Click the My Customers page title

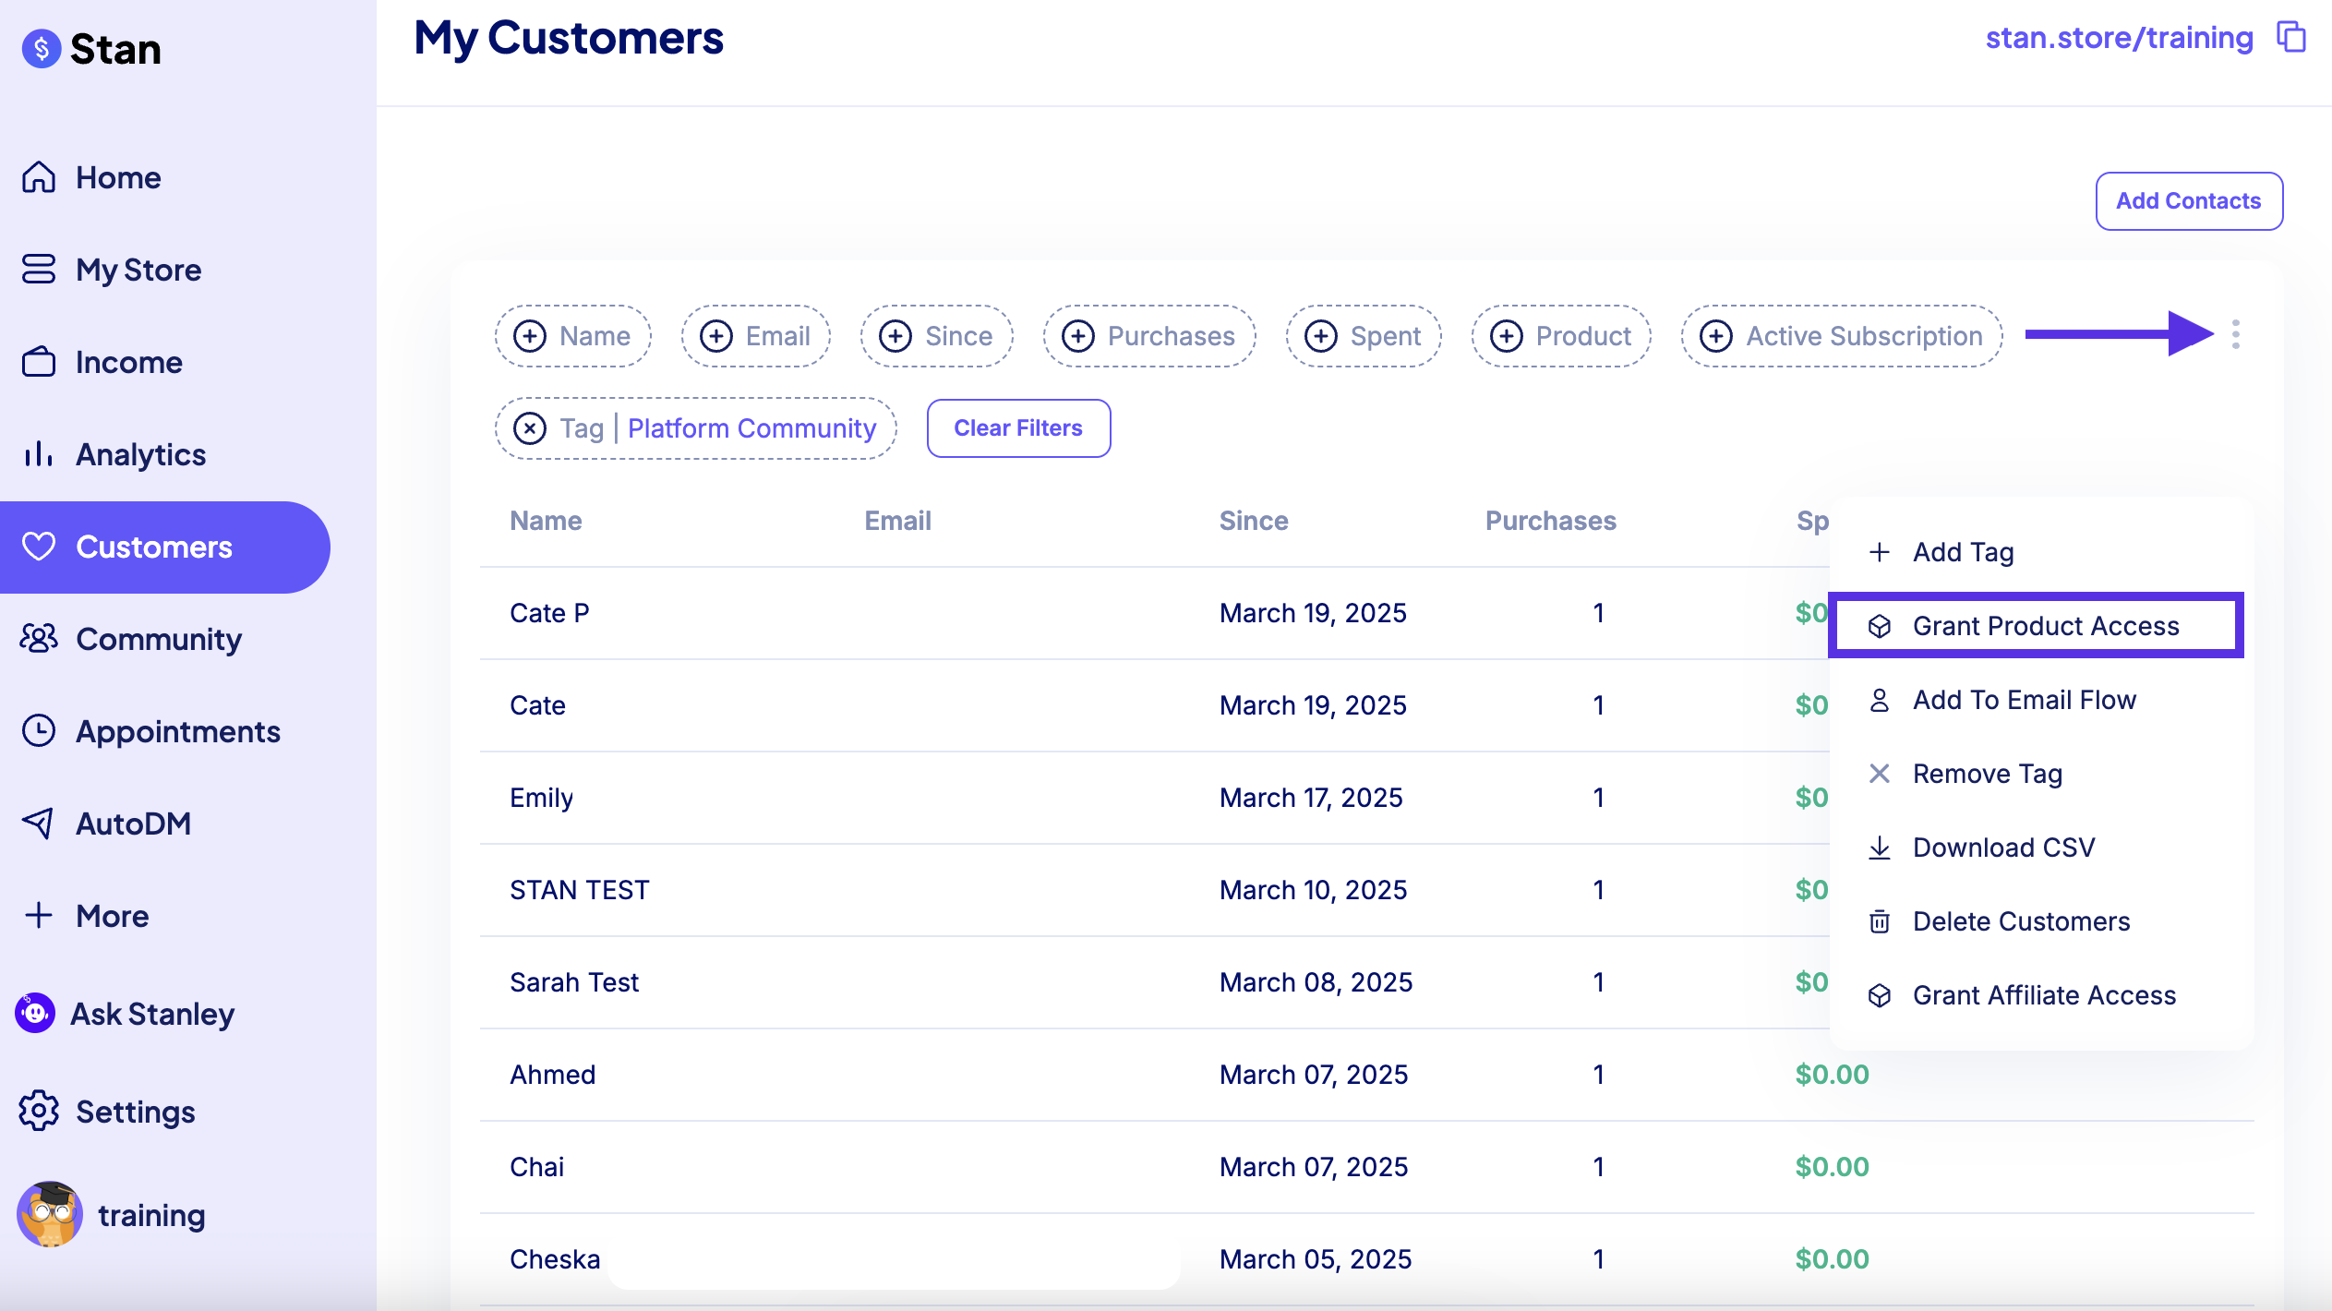pyautogui.click(x=569, y=39)
